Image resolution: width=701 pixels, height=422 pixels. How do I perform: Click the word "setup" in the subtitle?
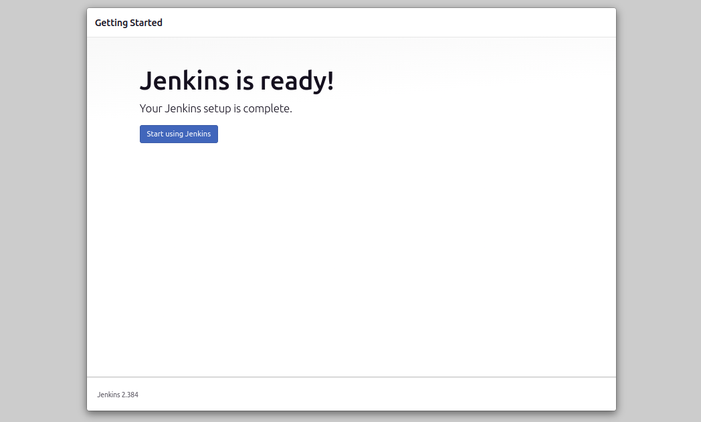pos(217,108)
